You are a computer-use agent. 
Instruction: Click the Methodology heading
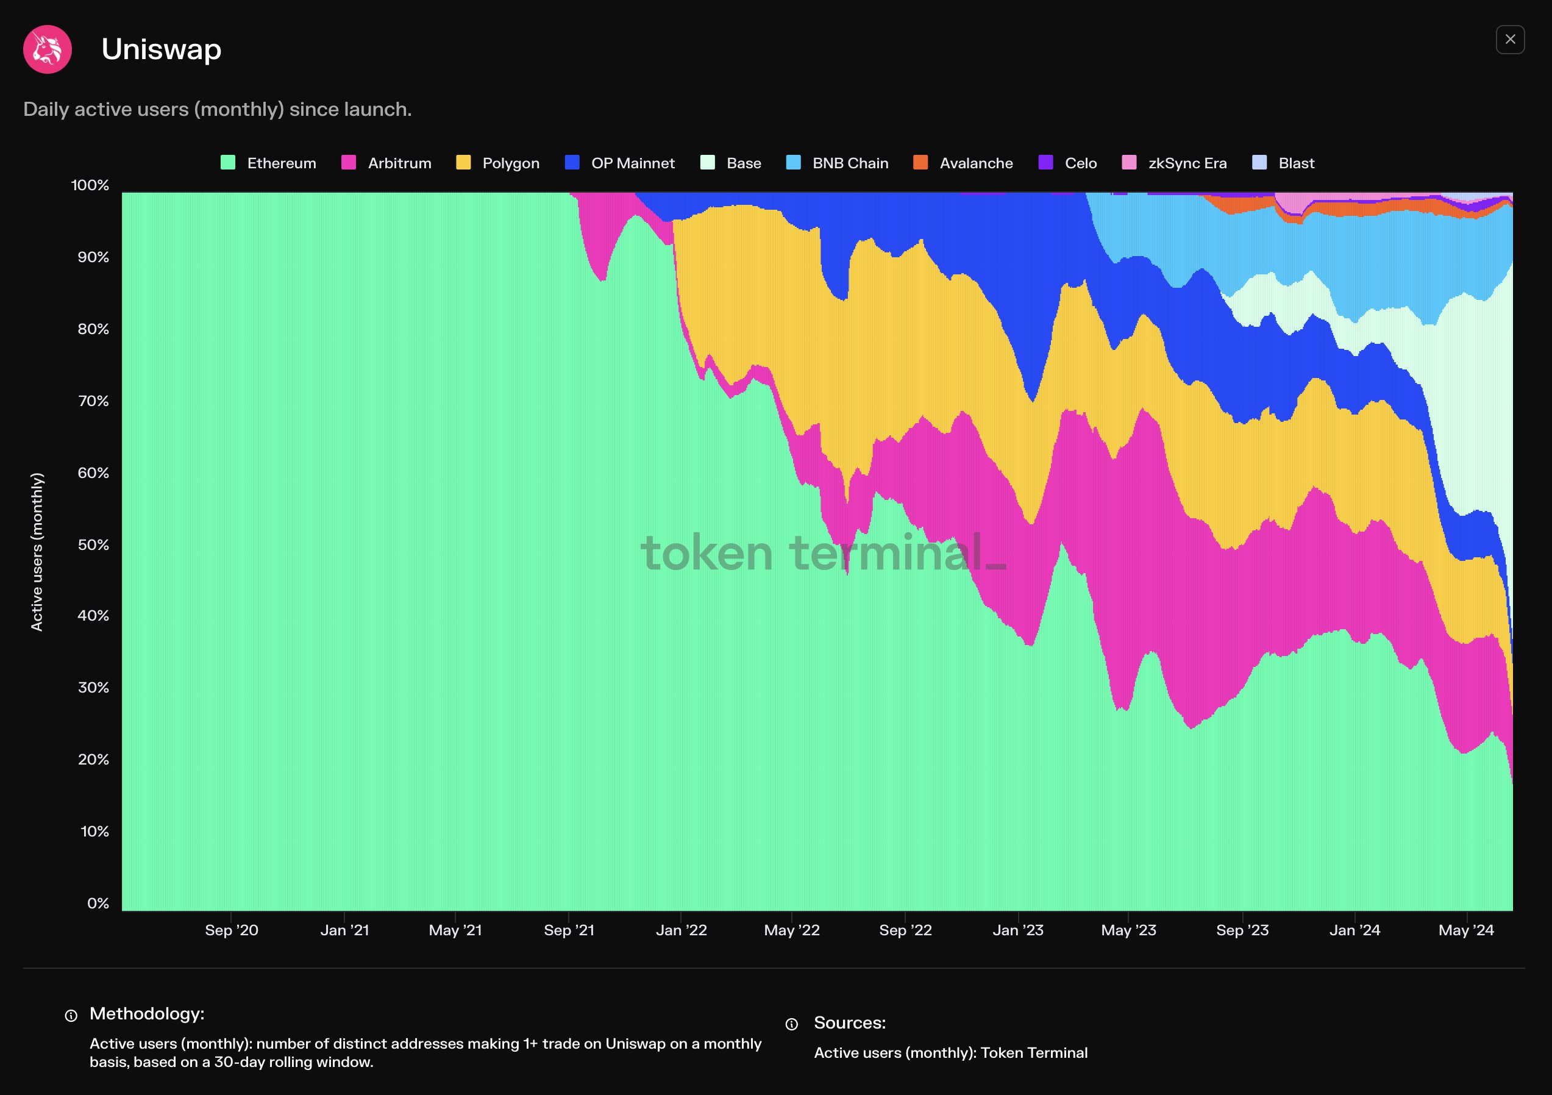point(147,1014)
